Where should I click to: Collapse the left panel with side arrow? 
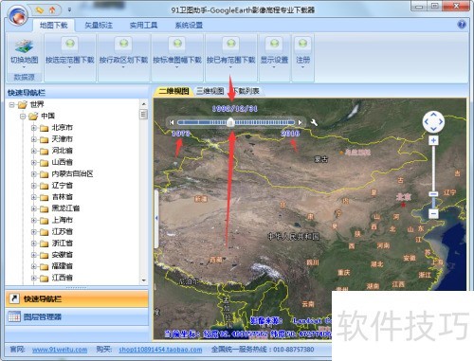(156, 218)
